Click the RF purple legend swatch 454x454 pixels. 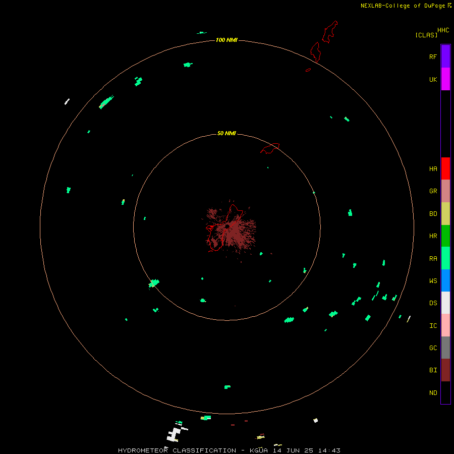(445, 56)
